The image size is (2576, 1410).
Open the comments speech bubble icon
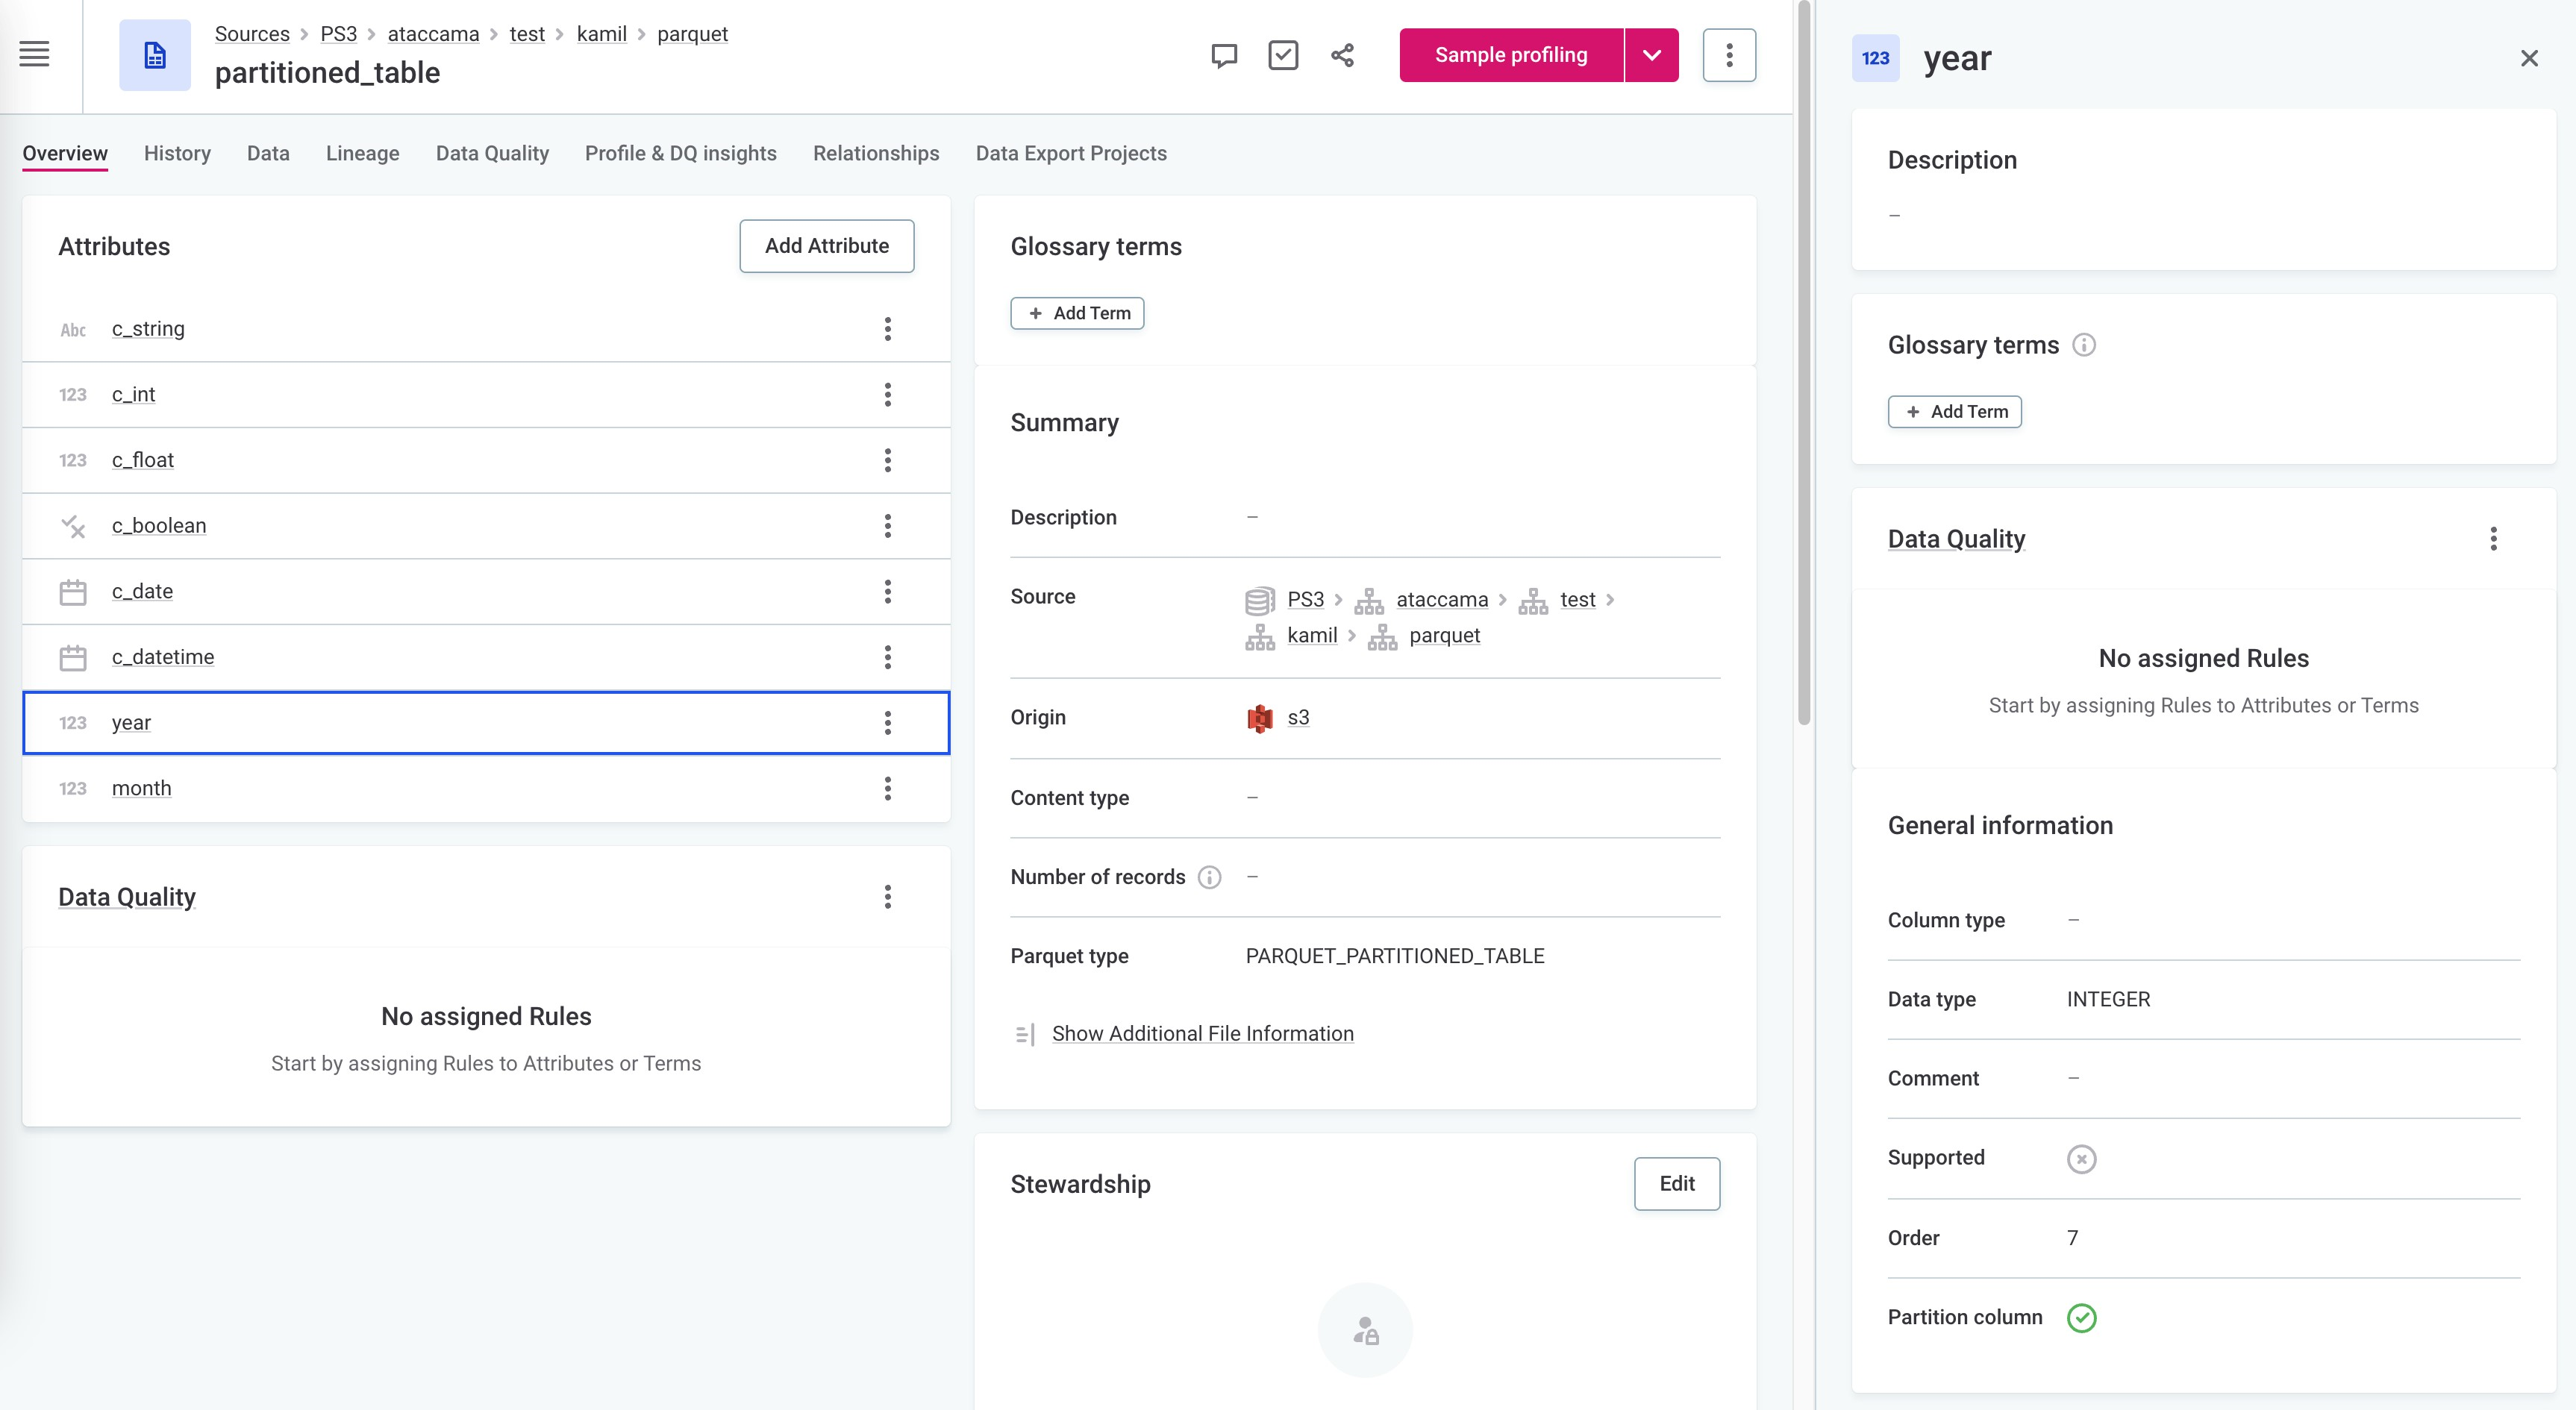1223,55
